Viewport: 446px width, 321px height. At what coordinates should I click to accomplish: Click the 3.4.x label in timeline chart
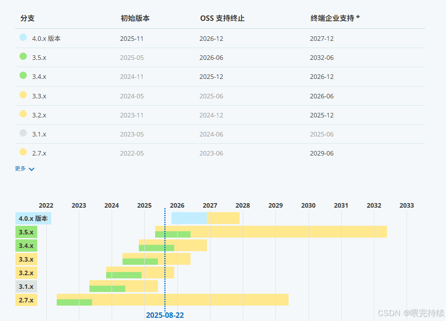[26, 246]
